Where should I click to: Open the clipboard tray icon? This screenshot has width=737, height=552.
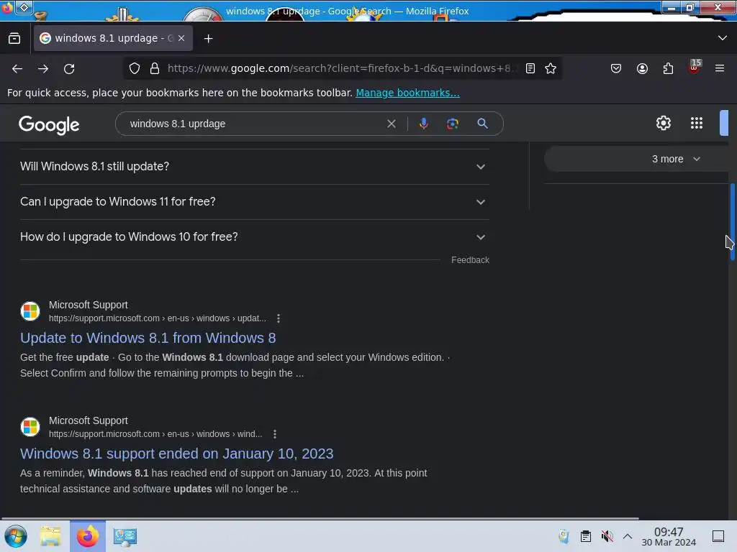[x=586, y=536]
